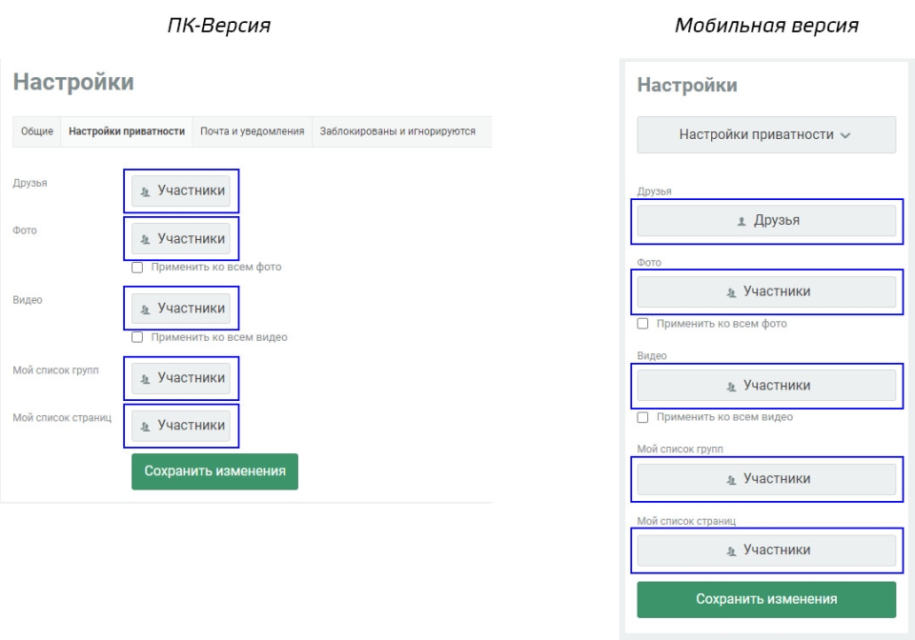Click the people icon in mobile Фото dropdown
Viewport: 915px width, 640px height.
(x=731, y=292)
